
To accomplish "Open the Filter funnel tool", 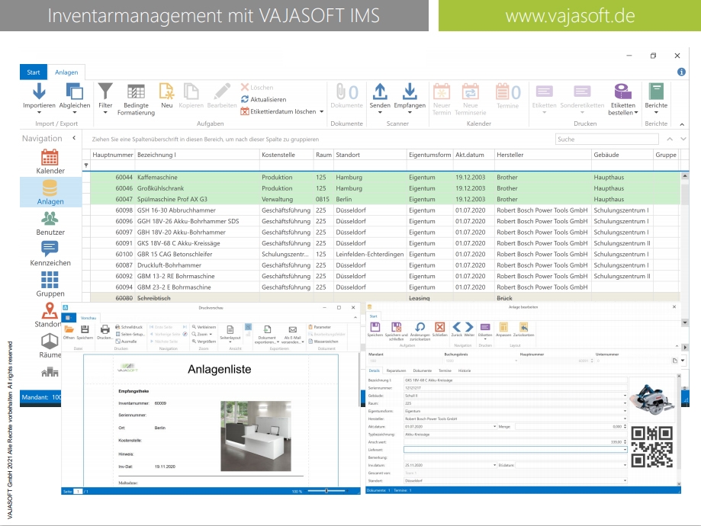I will tap(105, 91).
